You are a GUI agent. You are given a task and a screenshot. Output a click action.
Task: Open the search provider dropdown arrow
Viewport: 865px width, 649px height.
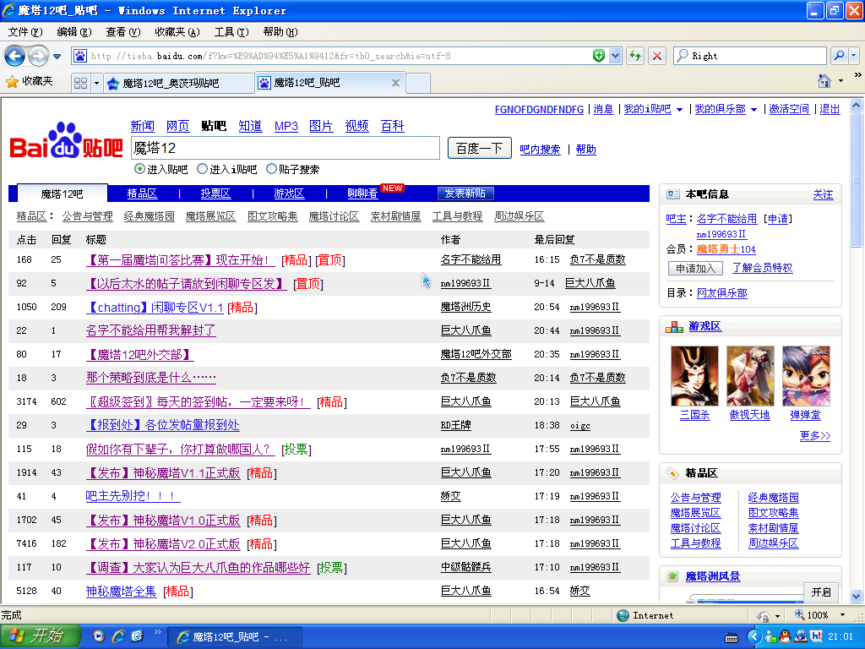tap(854, 56)
